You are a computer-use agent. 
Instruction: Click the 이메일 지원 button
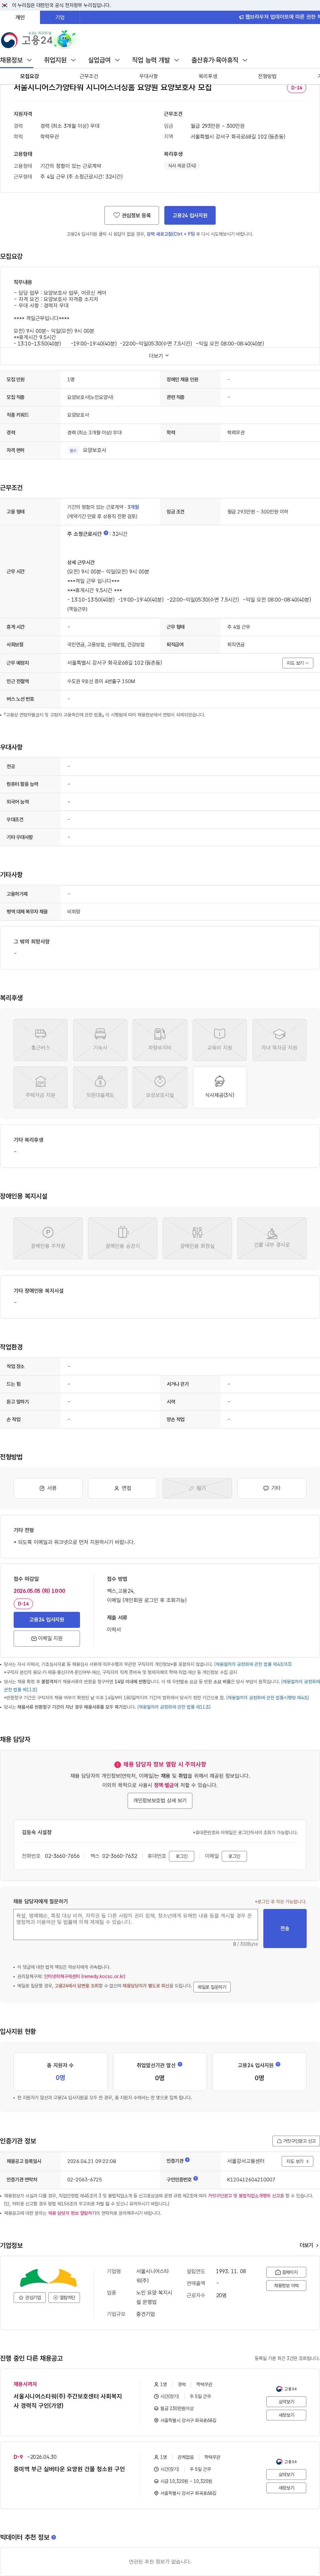[x=47, y=1638]
